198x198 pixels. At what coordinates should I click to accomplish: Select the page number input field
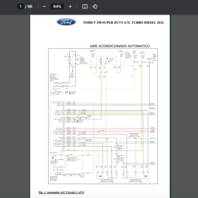tap(21, 6)
